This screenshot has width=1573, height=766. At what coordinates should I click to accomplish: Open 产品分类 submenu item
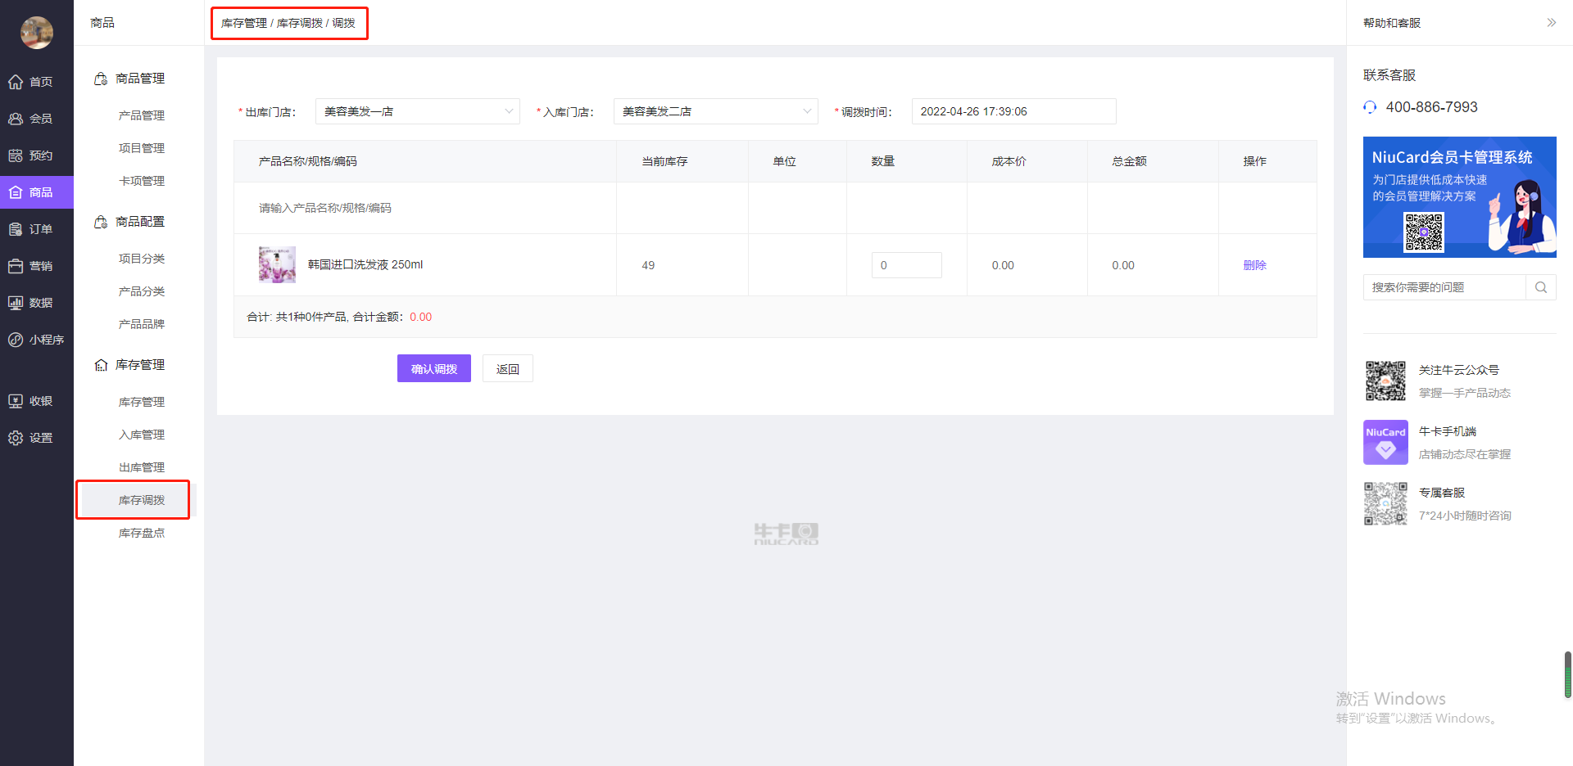pos(142,291)
